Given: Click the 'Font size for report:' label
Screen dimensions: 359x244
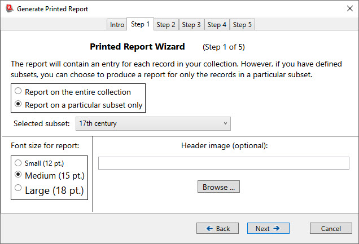Looking at the screenshot, I should click(x=45, y=145).
